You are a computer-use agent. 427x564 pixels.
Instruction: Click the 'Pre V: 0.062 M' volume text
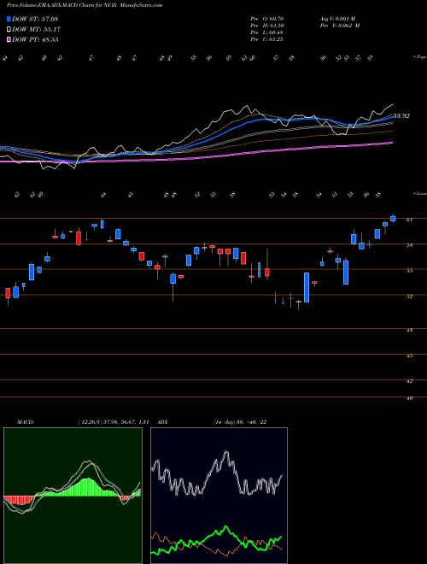[342, 26]
